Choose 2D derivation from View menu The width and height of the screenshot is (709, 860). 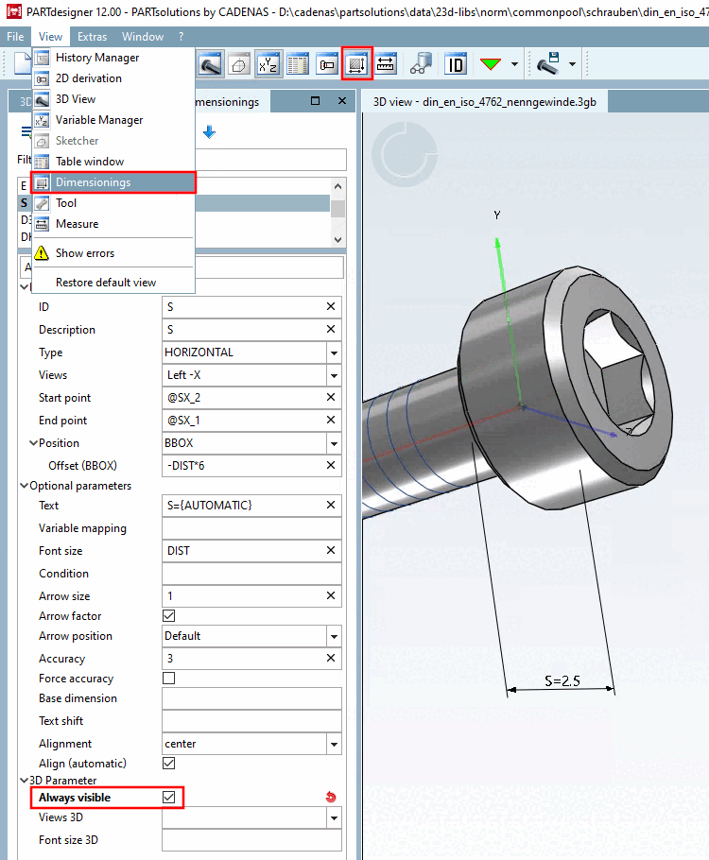point(113,78)
